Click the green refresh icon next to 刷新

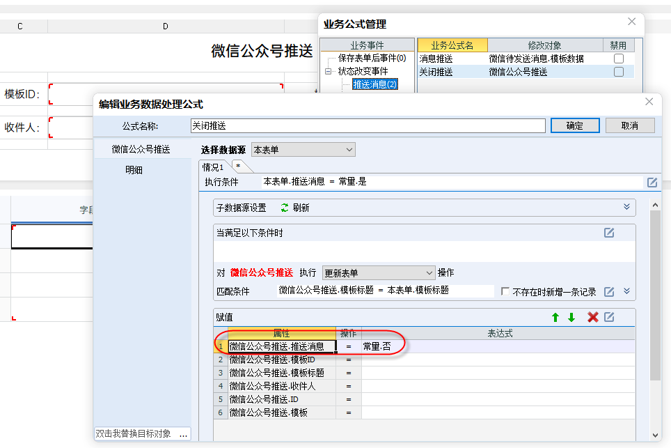click(285, 208)
